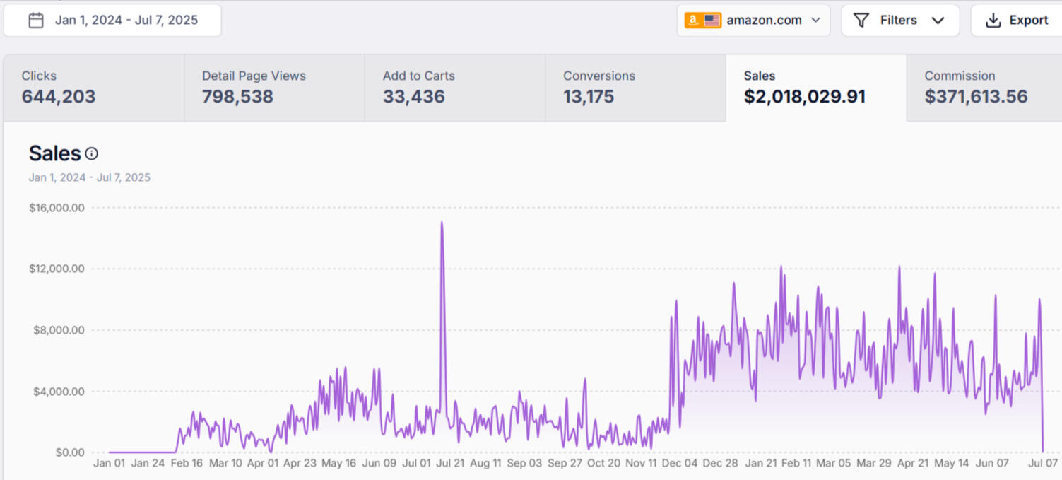The width and height of the screenshot is (1062, 480).
Task: Click the Export download icon
Action: coord(993,21)
